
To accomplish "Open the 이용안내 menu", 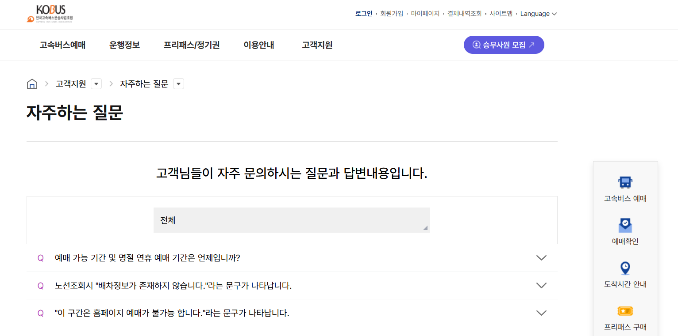I will [259, 45].
